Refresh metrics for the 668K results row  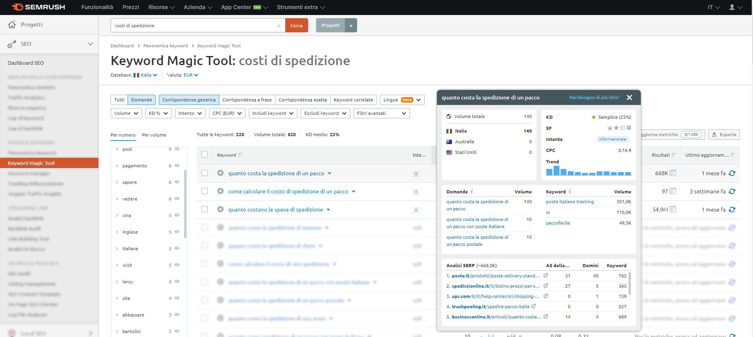(732, 173)
